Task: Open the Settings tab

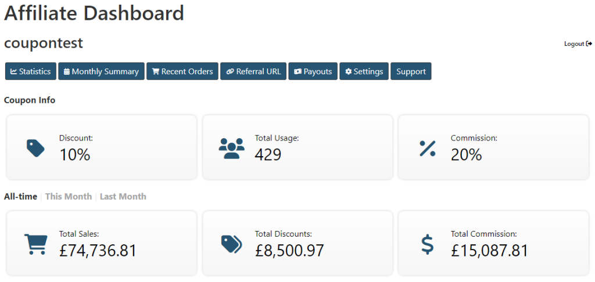Action: click(364, 71)
